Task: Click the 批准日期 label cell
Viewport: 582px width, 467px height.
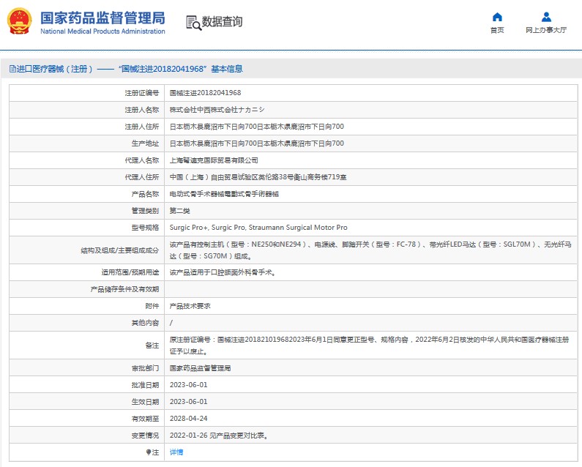Action: tap(87, 385)
